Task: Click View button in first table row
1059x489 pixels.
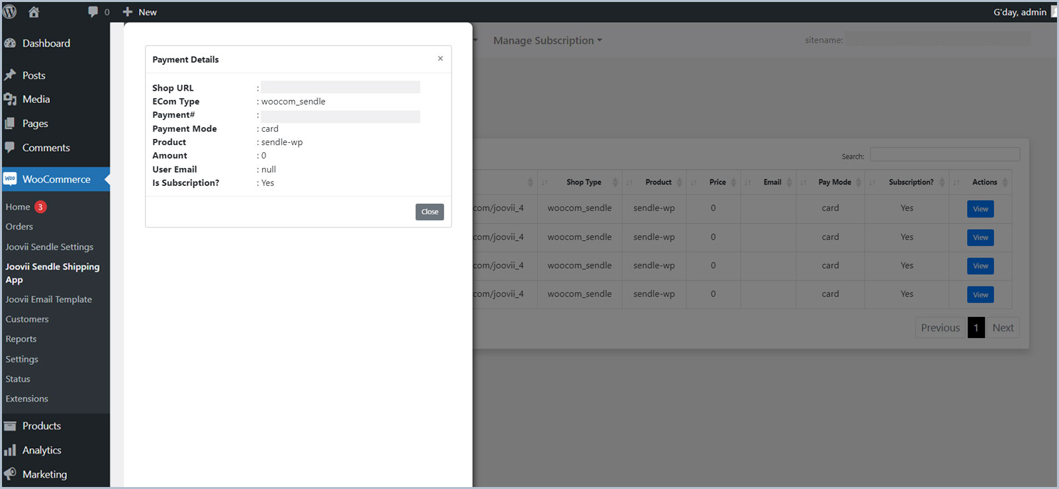Action: click(980, 209)
